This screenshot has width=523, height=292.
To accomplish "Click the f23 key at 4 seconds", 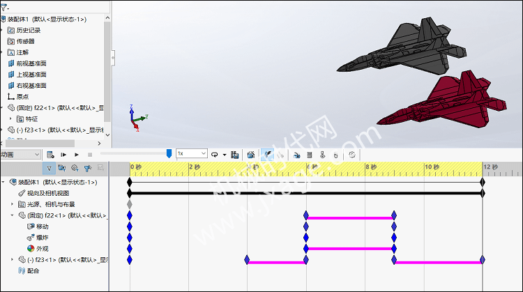I will pos(247,260).
